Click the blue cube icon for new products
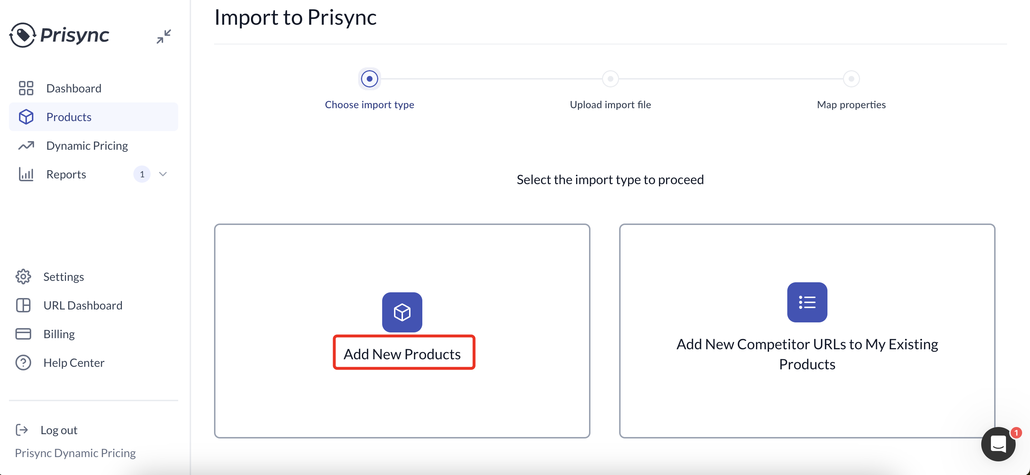1030x475 pixels. (x=402, y=312)
